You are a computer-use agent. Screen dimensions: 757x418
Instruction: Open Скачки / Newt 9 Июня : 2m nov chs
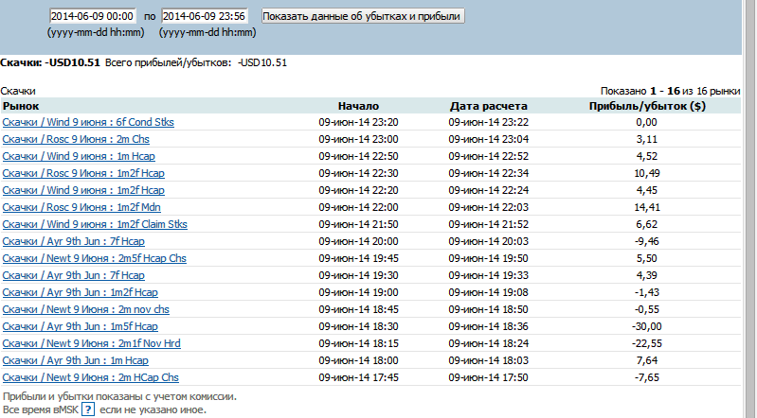pos(86,309)
